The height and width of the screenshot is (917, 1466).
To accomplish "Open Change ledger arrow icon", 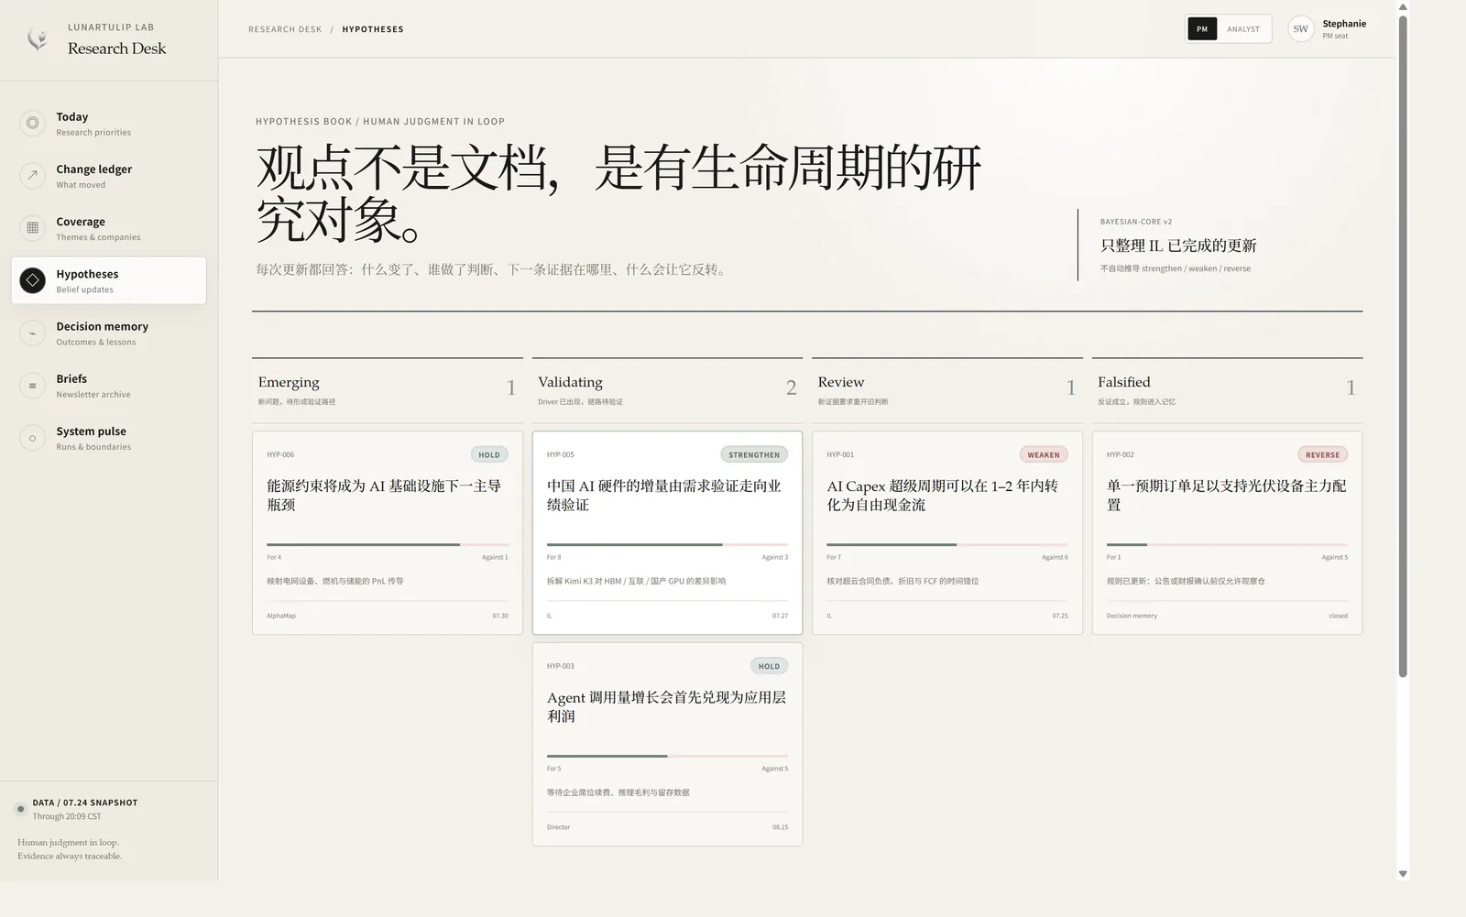I will click(x=33, y=175).
